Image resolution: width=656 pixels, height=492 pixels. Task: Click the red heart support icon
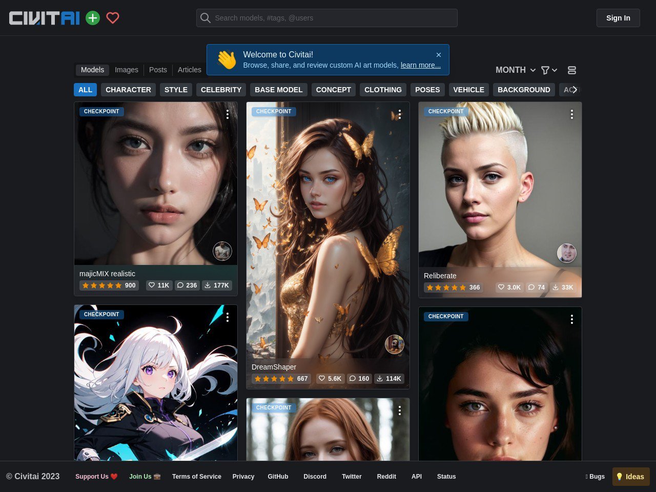click(x=113, y=18)
